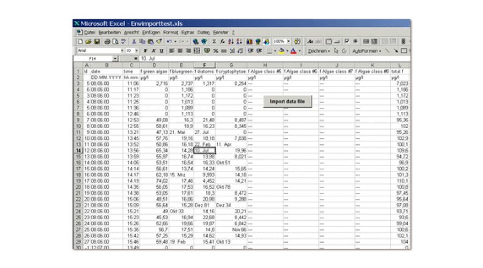This screenshot has height=268, width=483.
Task: Apply percent style to the cells
Action: pyautogui.click(x=216, y=51)
